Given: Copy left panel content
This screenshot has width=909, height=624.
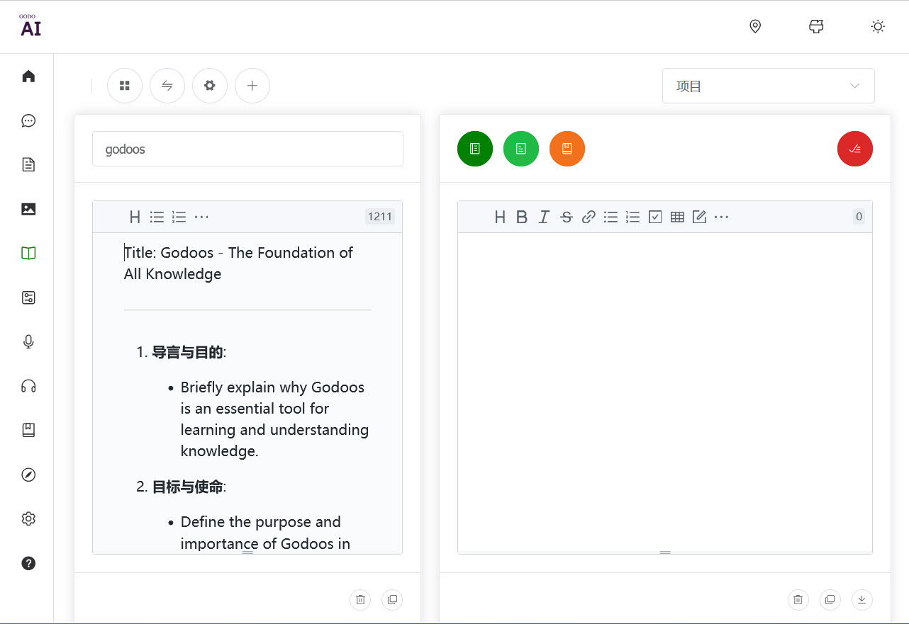Looking at the screenshot, I should click(x=392, y=600).
